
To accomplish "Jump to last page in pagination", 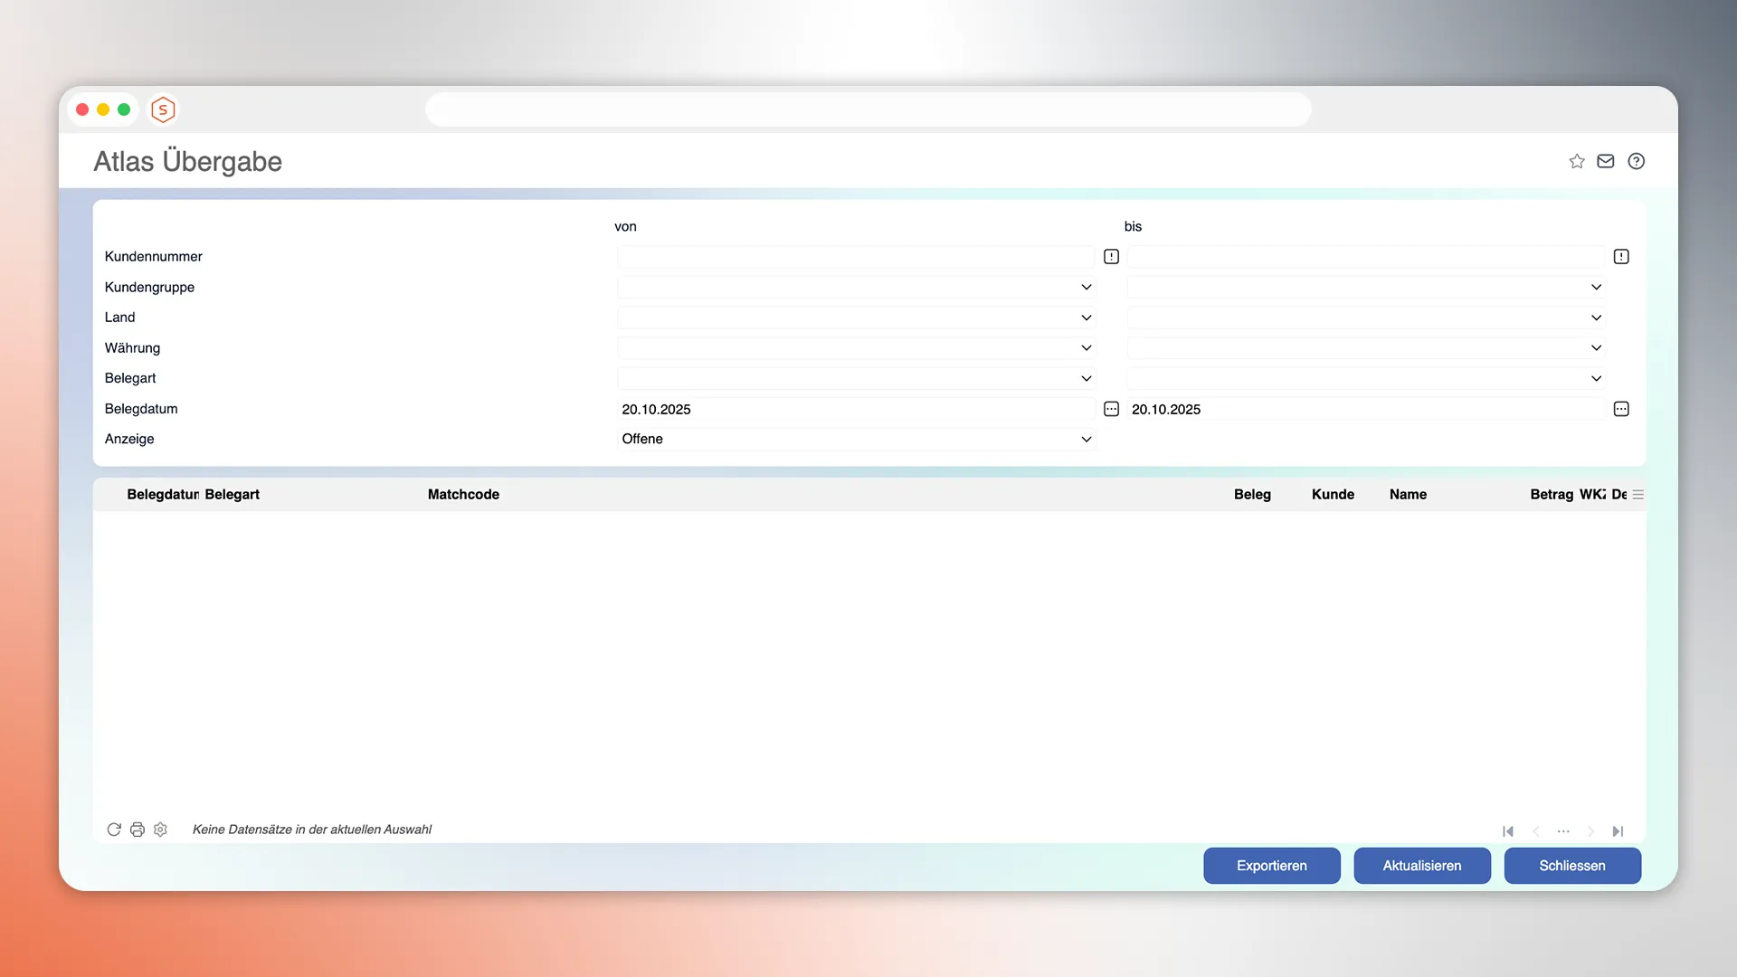I will (1618, 831).
